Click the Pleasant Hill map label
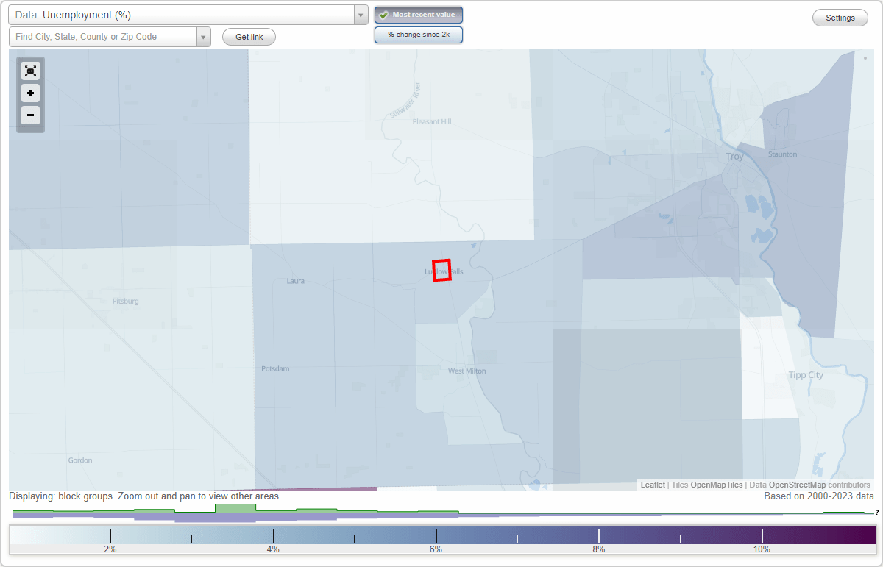Image resolution: width=883 pixels, height=567 pixels. (x=432, y=121)
